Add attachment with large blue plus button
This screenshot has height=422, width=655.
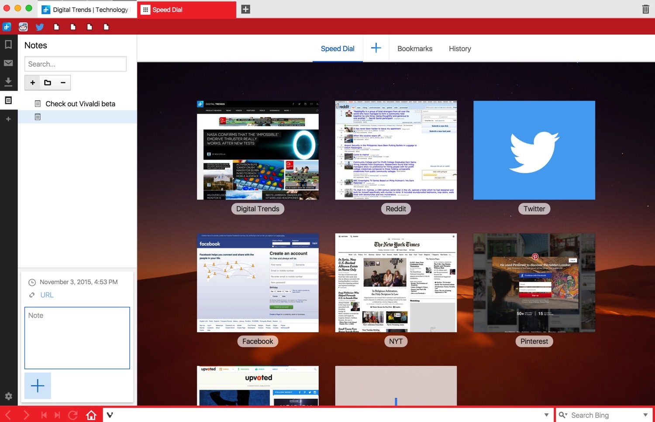(x=38, y=386)
